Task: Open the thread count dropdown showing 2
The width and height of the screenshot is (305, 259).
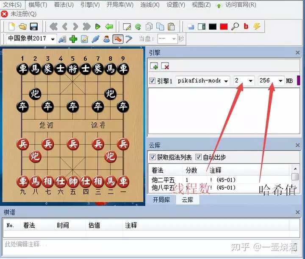Action: (x=250, y=81)
